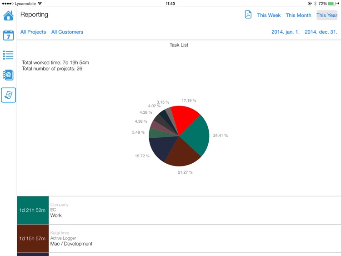Tap the red 17.19 % pie slice
Viewport: 341px width, 256px height.
click(x=185, y=119)
